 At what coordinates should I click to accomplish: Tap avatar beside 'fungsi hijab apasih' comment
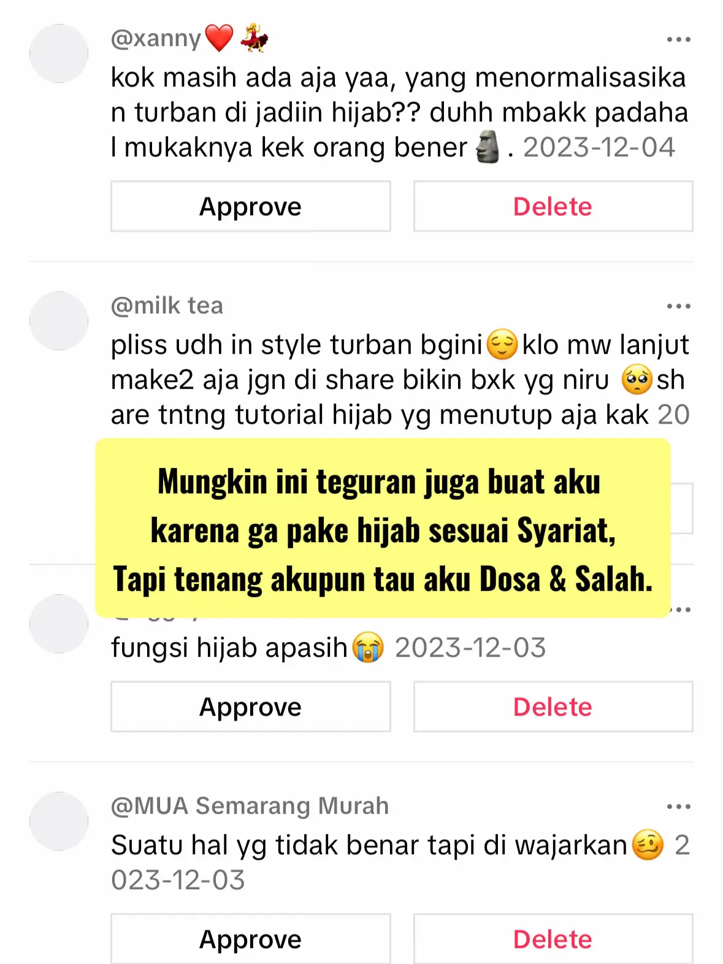[59, 624]
